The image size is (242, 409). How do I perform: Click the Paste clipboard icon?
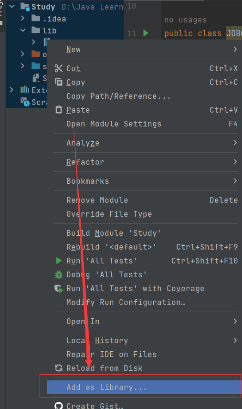(x=59, y=110)
